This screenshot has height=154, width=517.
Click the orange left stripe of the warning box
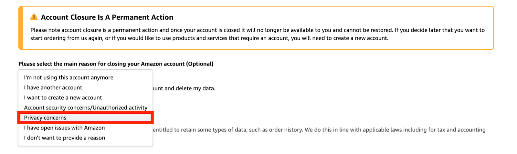(21, 28)
